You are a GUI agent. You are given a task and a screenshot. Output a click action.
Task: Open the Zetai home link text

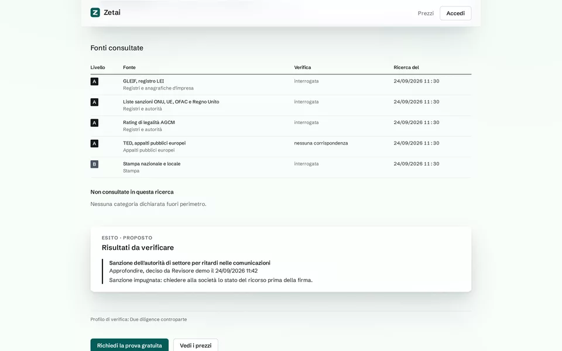click(x=112, y=12)
